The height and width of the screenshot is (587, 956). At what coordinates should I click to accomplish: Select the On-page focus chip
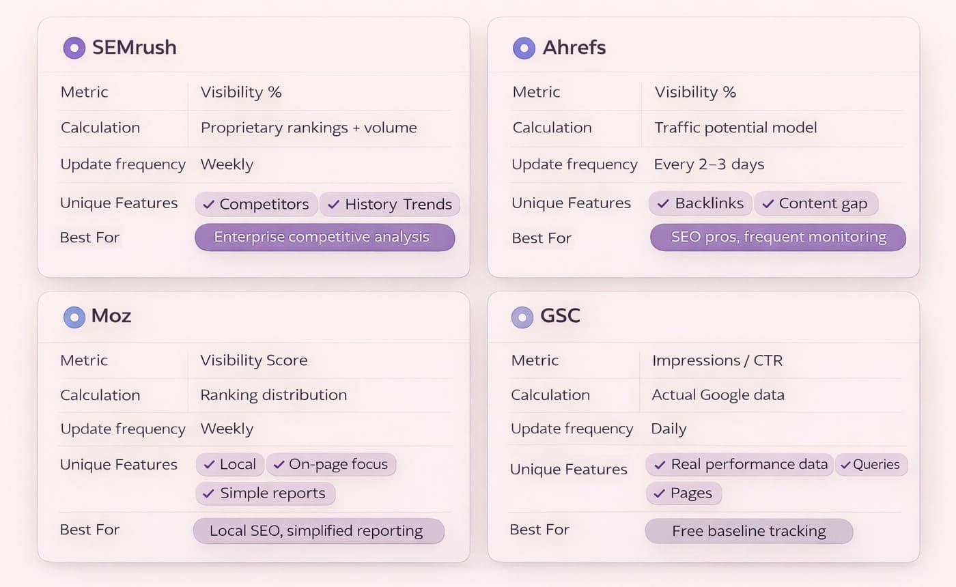pos(331,465)
